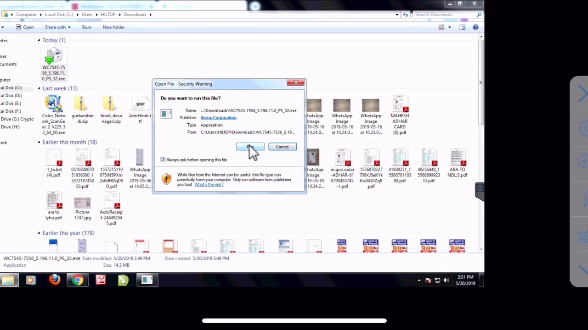Expand arrow after Downloads in breadcrumb

pos(150,15)
